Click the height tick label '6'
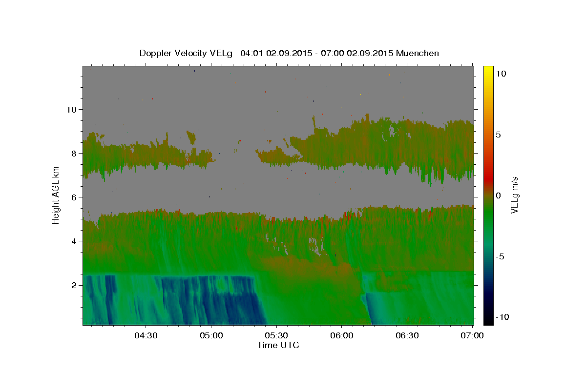Screen dimensions: 586x390 coord(74,197)
